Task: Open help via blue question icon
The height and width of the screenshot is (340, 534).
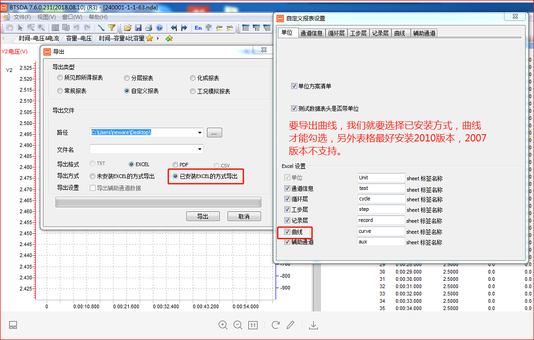Action: [159, 28]
